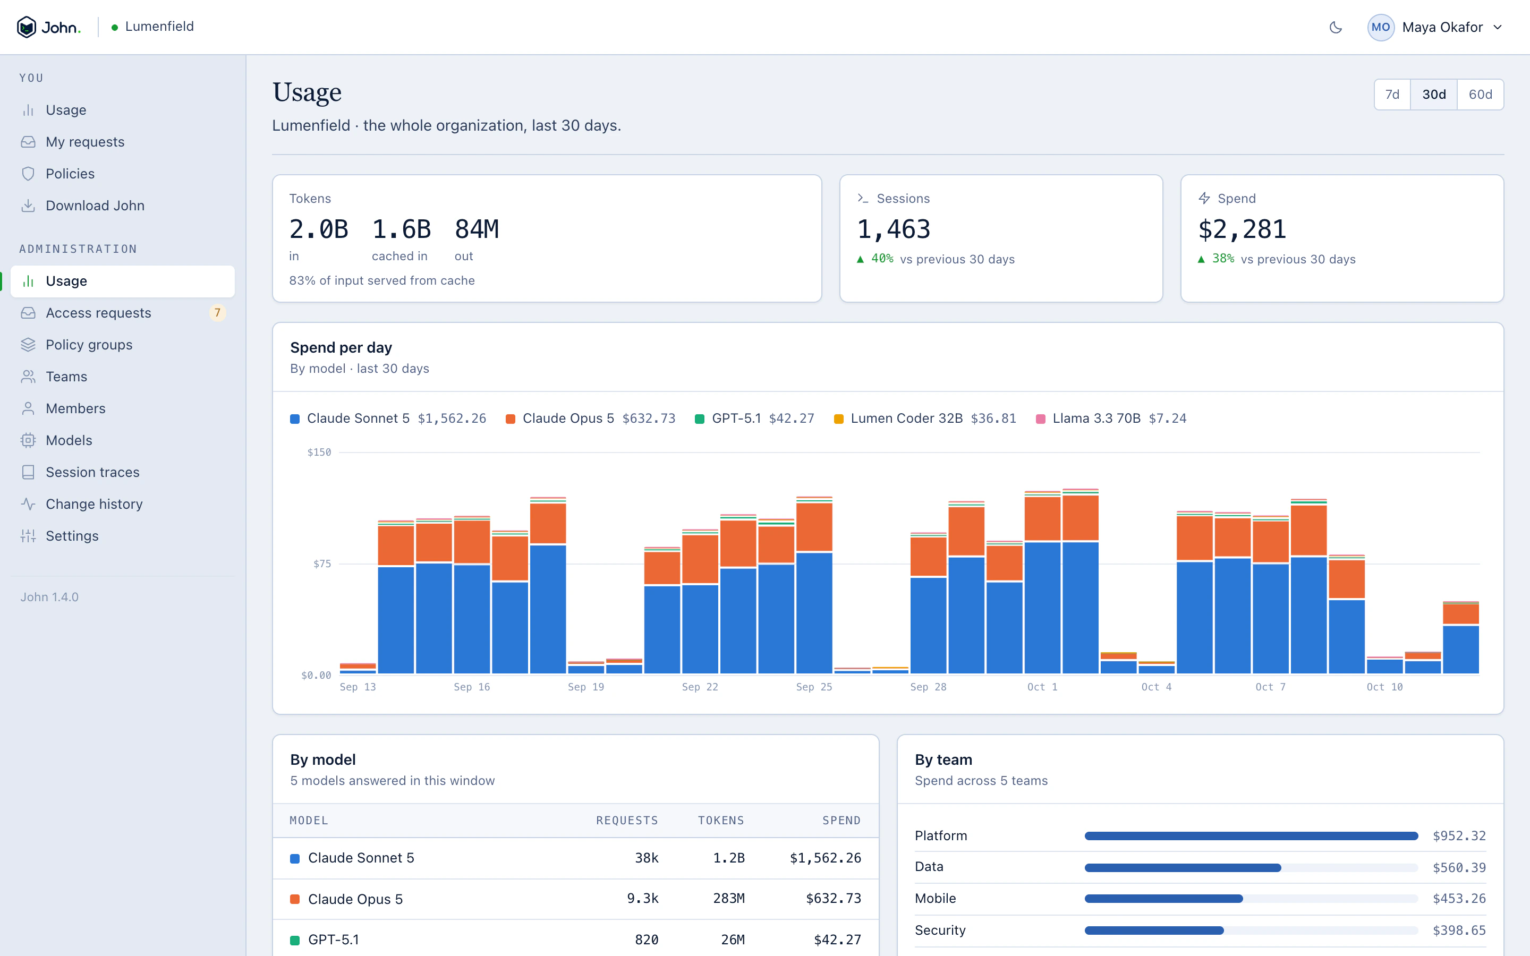
Task: Click the Access requests inbox icon
Action: (x=28, y=313)
